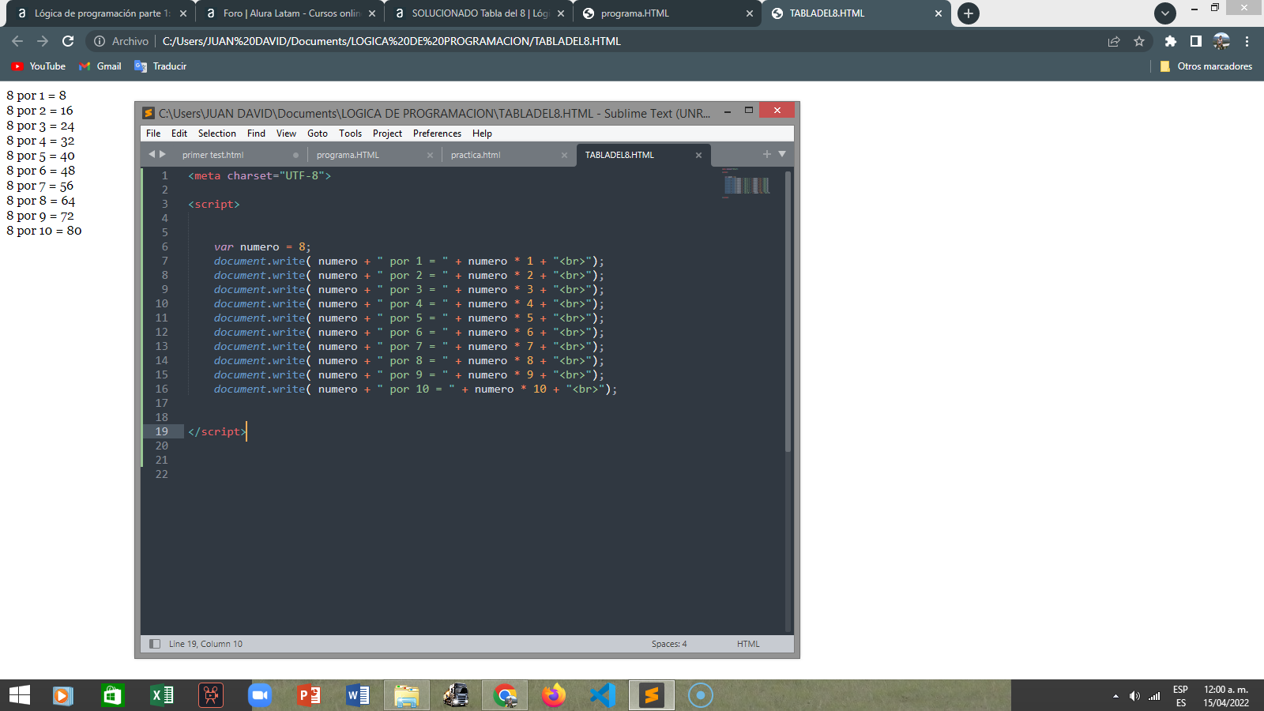This screenshot has width=1264, height=711.
Task: Open the View menu in Sublime Text
Action: pos(286,134)
